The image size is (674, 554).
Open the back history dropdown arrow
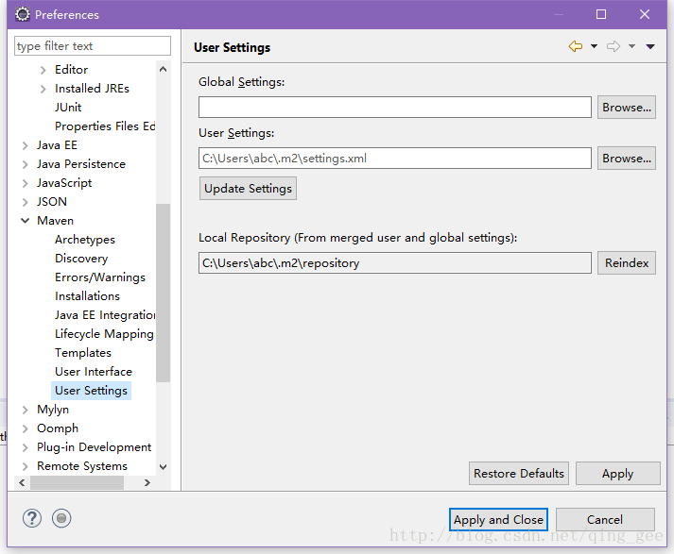click(x=594, y=46)
